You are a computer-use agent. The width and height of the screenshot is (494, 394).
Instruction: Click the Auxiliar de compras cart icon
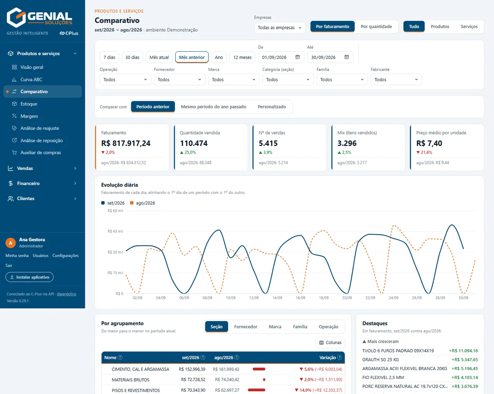coord(14,153)
